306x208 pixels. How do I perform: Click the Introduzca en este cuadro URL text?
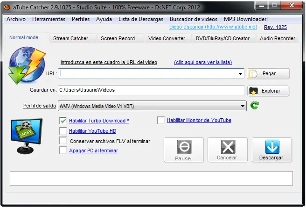(109, 62)
